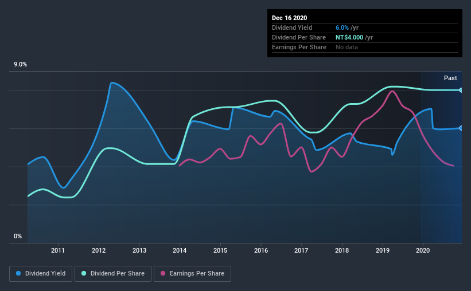Click the Dec 16 2020 tooltip date
Screen dimensions: 471x291
(x=289, y=18)
